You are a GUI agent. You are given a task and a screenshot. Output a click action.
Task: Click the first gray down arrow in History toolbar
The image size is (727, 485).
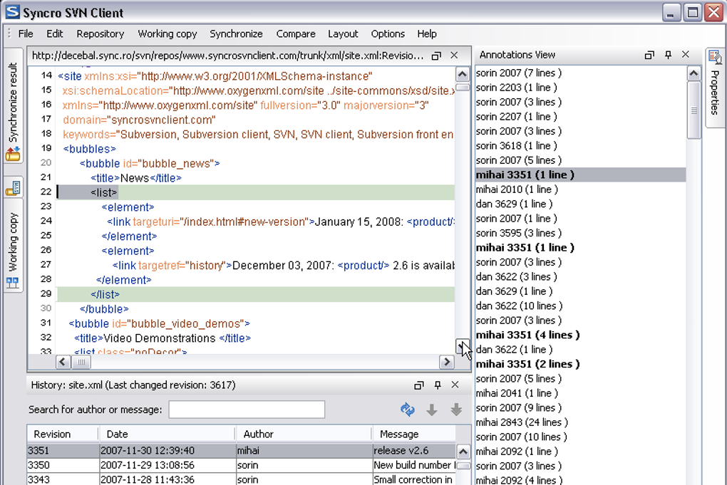(432, 410)
